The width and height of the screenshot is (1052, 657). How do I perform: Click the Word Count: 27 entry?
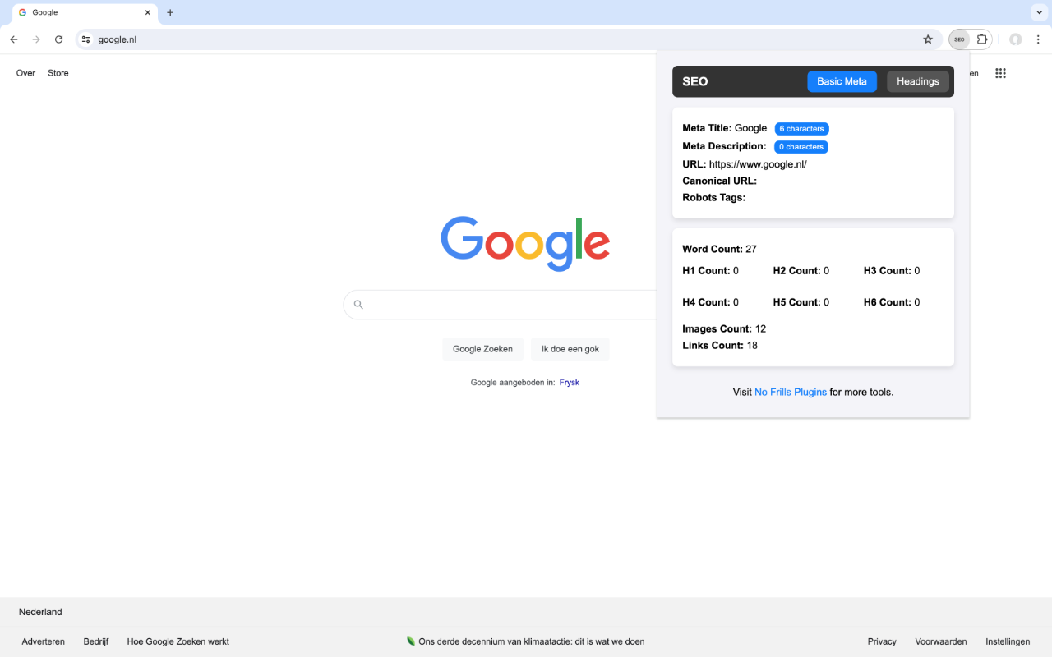(x=719, y=249)
